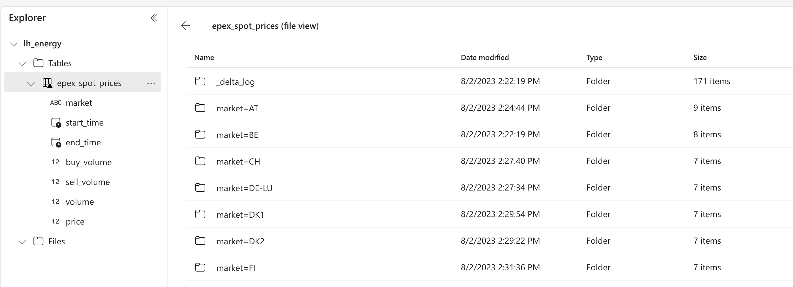Sort by the Name column header

pos(204,58)
